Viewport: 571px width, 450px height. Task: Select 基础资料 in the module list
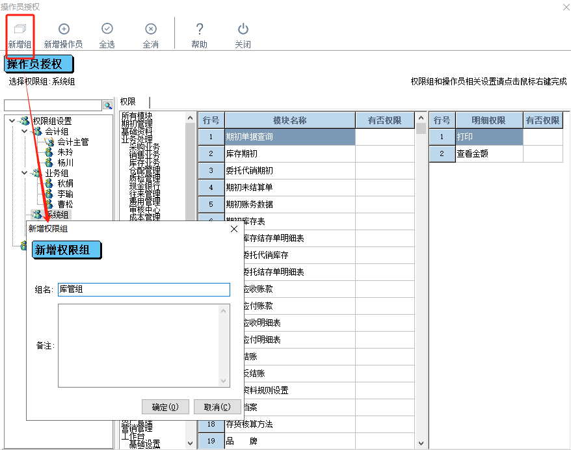137,131
